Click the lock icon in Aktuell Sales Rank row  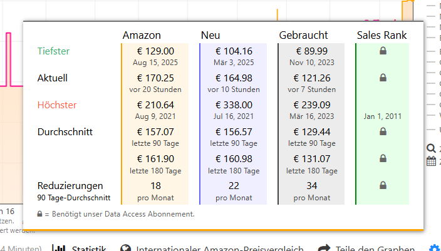(x=382, y=78)
